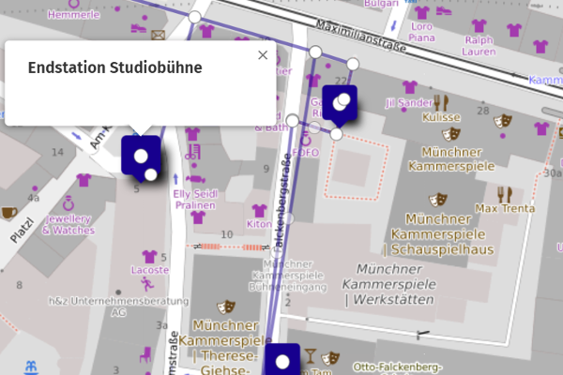This screenshot has height=375, width=563.
Task: Click the chair furniture shop icon
Action: (x=145, y=354)
